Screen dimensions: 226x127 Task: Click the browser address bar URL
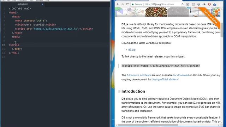(x=159, y=4)
